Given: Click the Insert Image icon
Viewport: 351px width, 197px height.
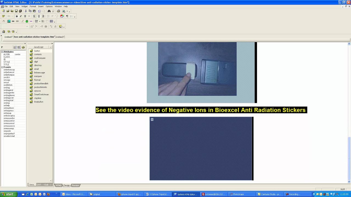Looking at the screenshot, I should pyautogui.click(x=9, y=21).
